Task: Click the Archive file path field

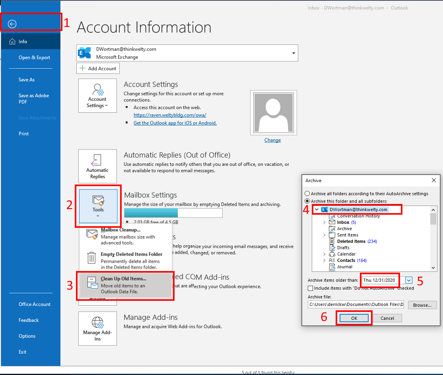Action: pyautogui.click(x=356, y=304)
